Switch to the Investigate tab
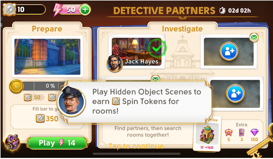This screenshot has height=159, width=273. coord(182,29)
